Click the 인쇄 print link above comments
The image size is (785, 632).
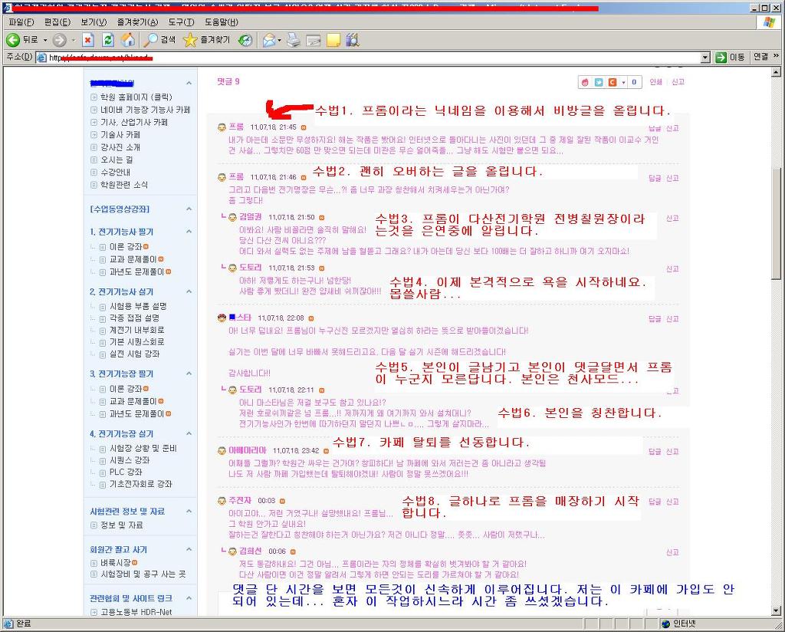coord(655,82)
